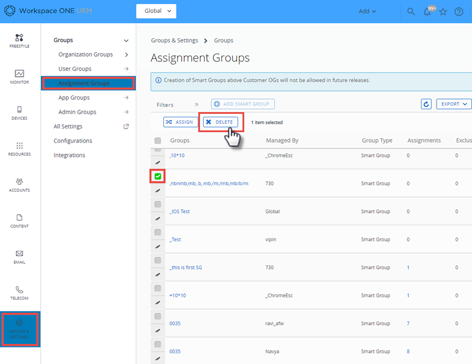The height and width of the screenshot is (364, 472).
Task: Click the User Groups arrow
Action: coord(126,69)
